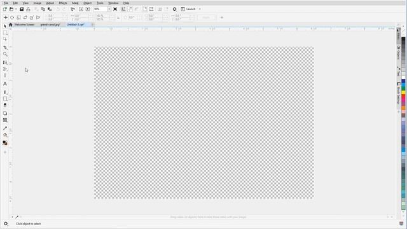Open the foreground/background color control
The image size is (407, 229).
tap(5, 143)
